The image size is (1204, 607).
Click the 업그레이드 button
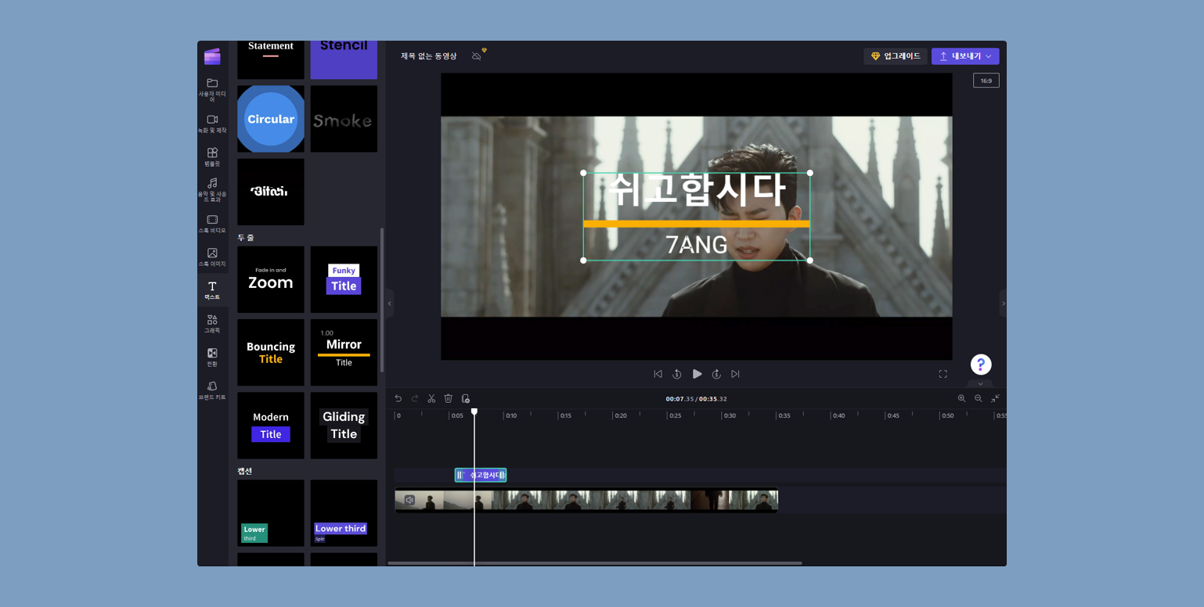click(896, 56)
